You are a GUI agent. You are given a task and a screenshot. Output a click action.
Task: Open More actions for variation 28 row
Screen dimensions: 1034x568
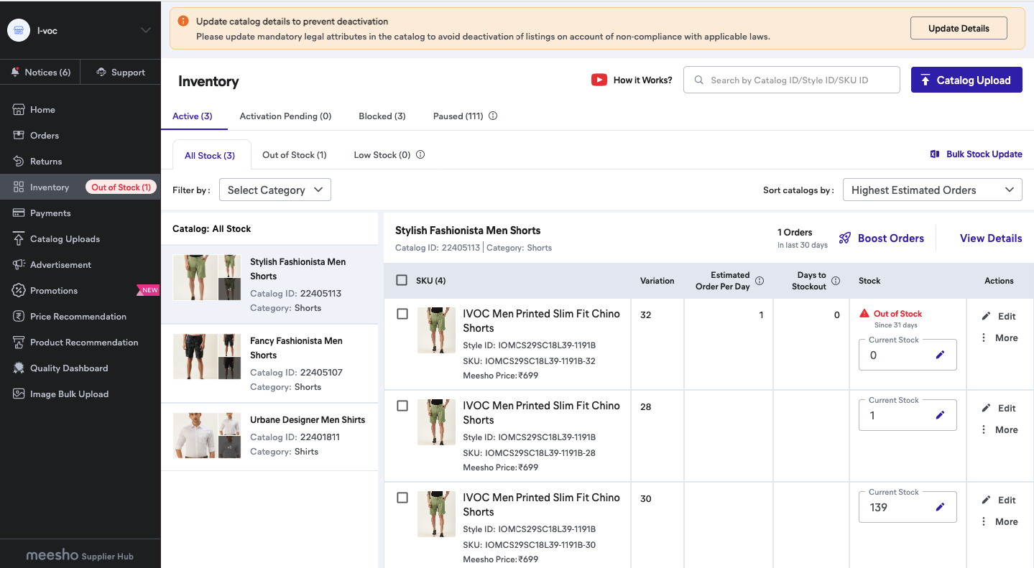(x=1000, y=430)
